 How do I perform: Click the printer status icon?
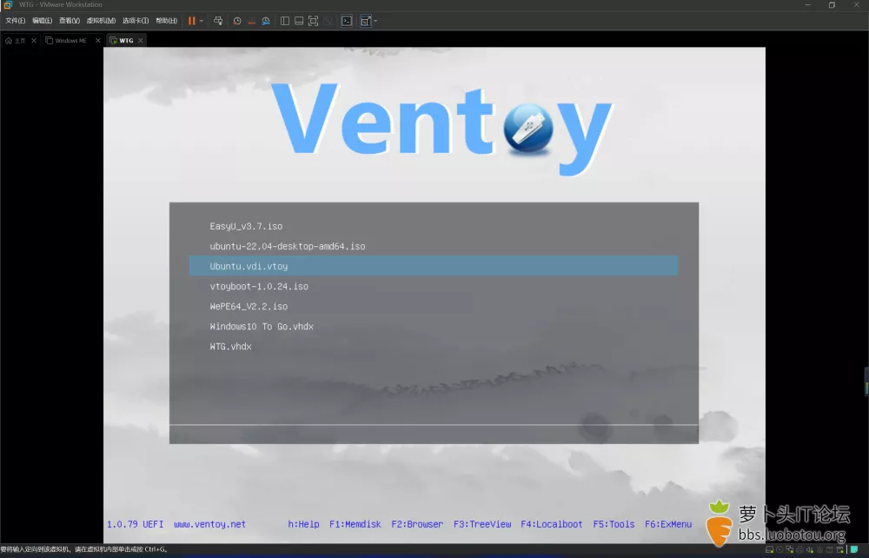pyautogui.click(x=799, y=549)
